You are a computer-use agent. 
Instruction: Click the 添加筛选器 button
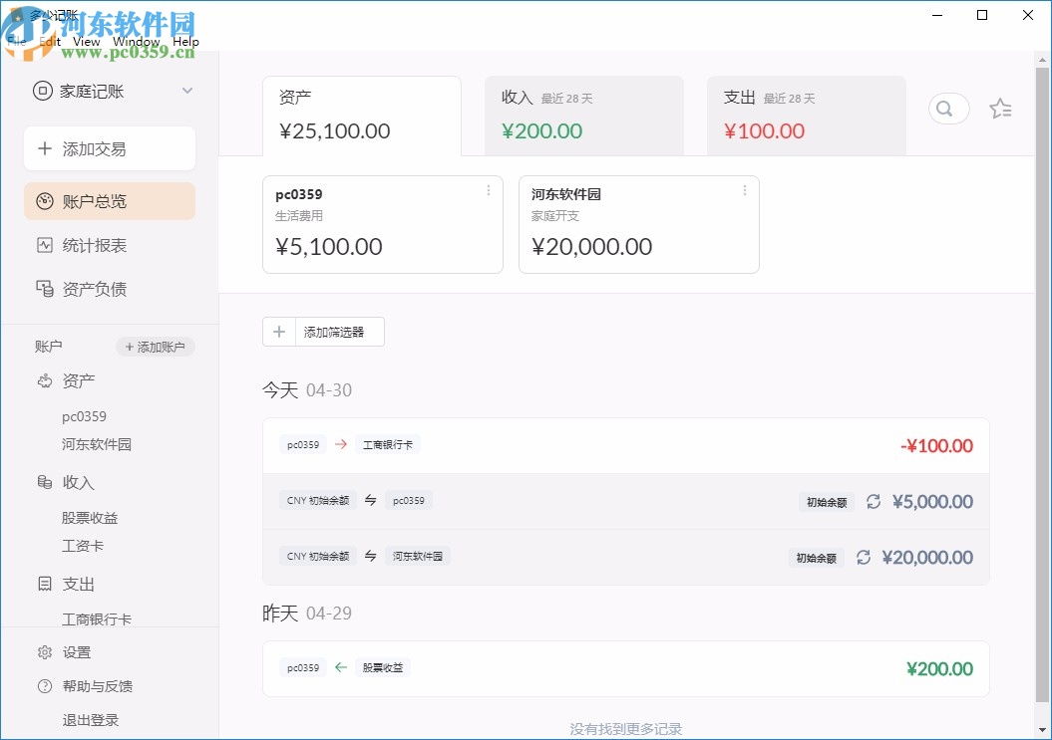[323, 332]
